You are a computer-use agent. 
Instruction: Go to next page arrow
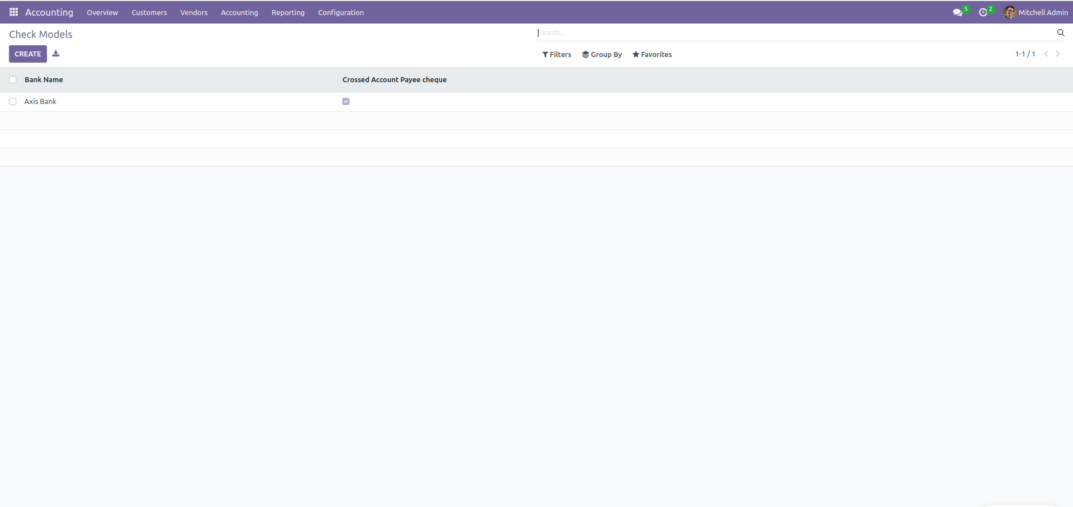(x=1058, y=54)
